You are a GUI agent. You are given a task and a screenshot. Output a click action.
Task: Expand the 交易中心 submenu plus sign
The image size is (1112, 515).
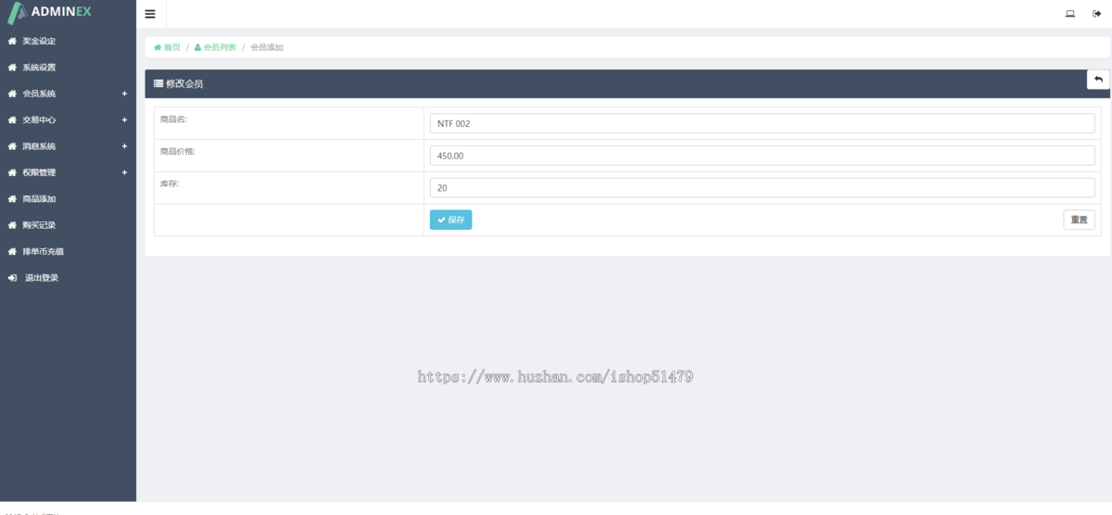click(124, 119)
